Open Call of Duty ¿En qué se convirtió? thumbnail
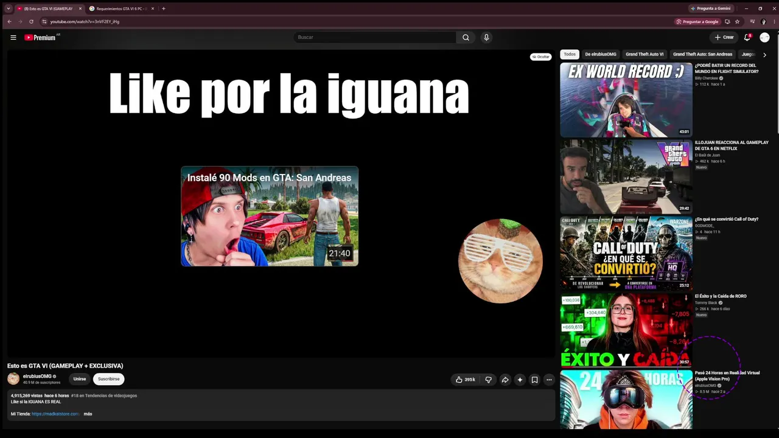The image size is (779, 438). tap(626, 253)
